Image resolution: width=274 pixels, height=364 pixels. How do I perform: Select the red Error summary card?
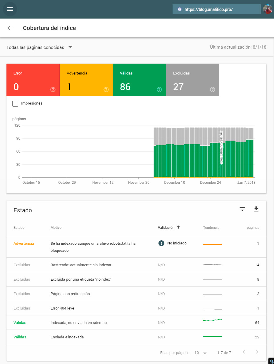[33, 80]
